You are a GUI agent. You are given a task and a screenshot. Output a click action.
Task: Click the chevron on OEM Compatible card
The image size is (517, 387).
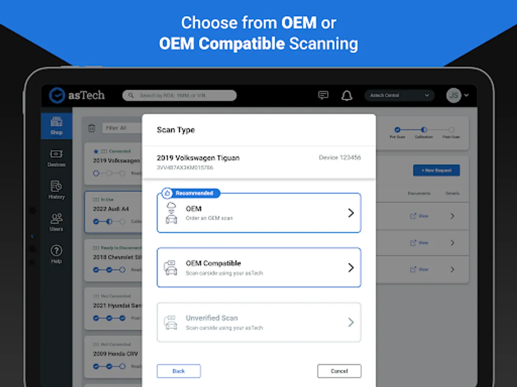click(351, 267)
